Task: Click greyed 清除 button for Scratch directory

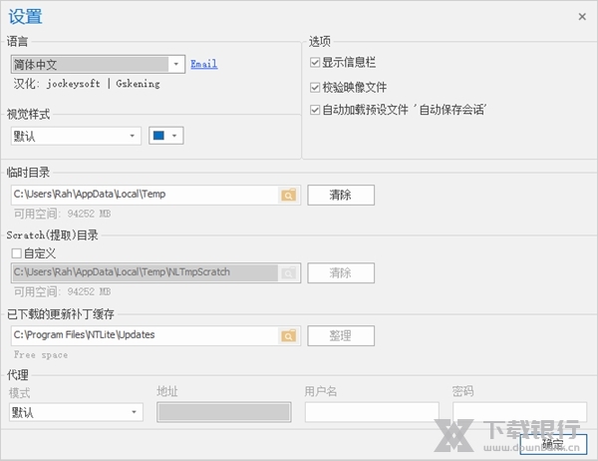Action: pyautogui.click(x=341, y=272)
